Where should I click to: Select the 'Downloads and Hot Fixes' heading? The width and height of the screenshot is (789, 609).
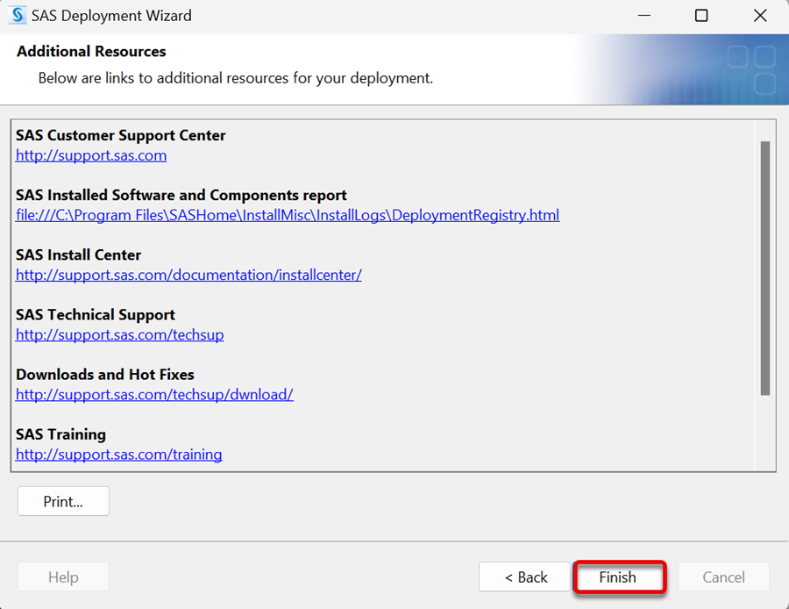tap(105, 375)
